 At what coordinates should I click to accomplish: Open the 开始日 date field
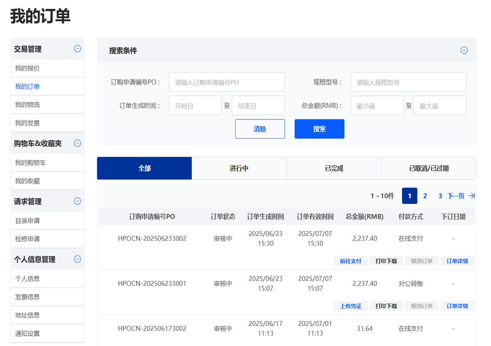(195, 106)
